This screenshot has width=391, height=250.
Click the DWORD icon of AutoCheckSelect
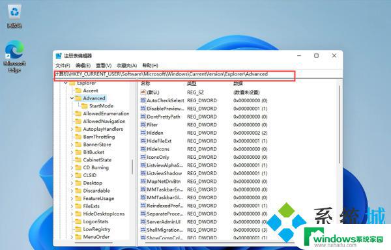coord(143,100)
